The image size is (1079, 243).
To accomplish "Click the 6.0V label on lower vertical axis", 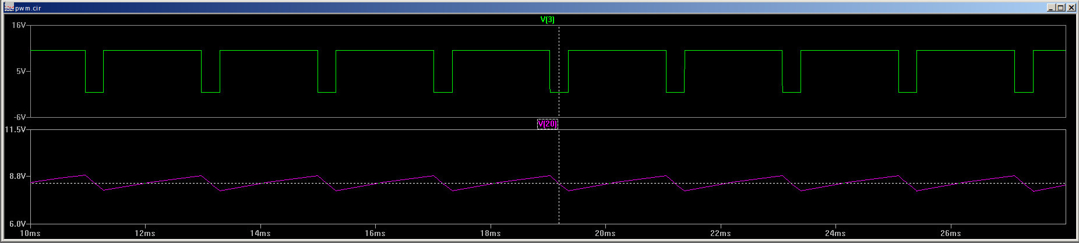I will coord(17,224).
